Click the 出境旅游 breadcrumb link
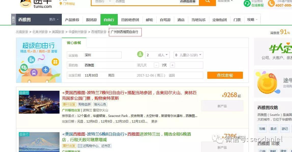The image size is (292, 152). [22, 32]
